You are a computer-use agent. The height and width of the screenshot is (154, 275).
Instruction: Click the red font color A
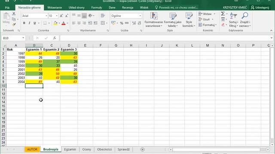coord(64,23)
